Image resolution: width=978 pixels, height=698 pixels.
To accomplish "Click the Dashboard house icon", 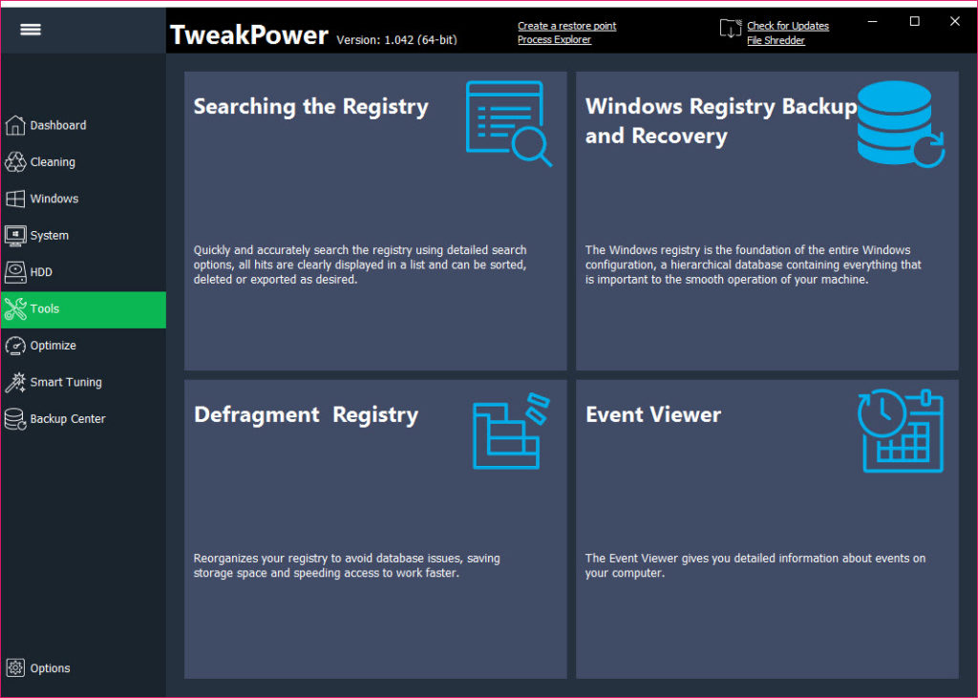I will tap(15, 125).
